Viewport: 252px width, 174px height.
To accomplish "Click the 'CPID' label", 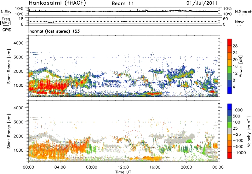I will tap(7, 30).
